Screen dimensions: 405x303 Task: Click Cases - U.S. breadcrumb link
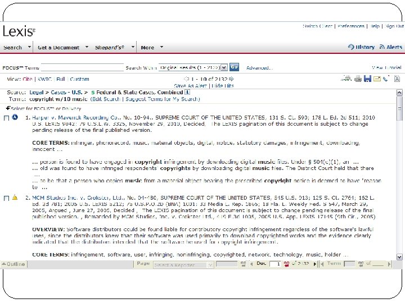(x=66, y=92)
